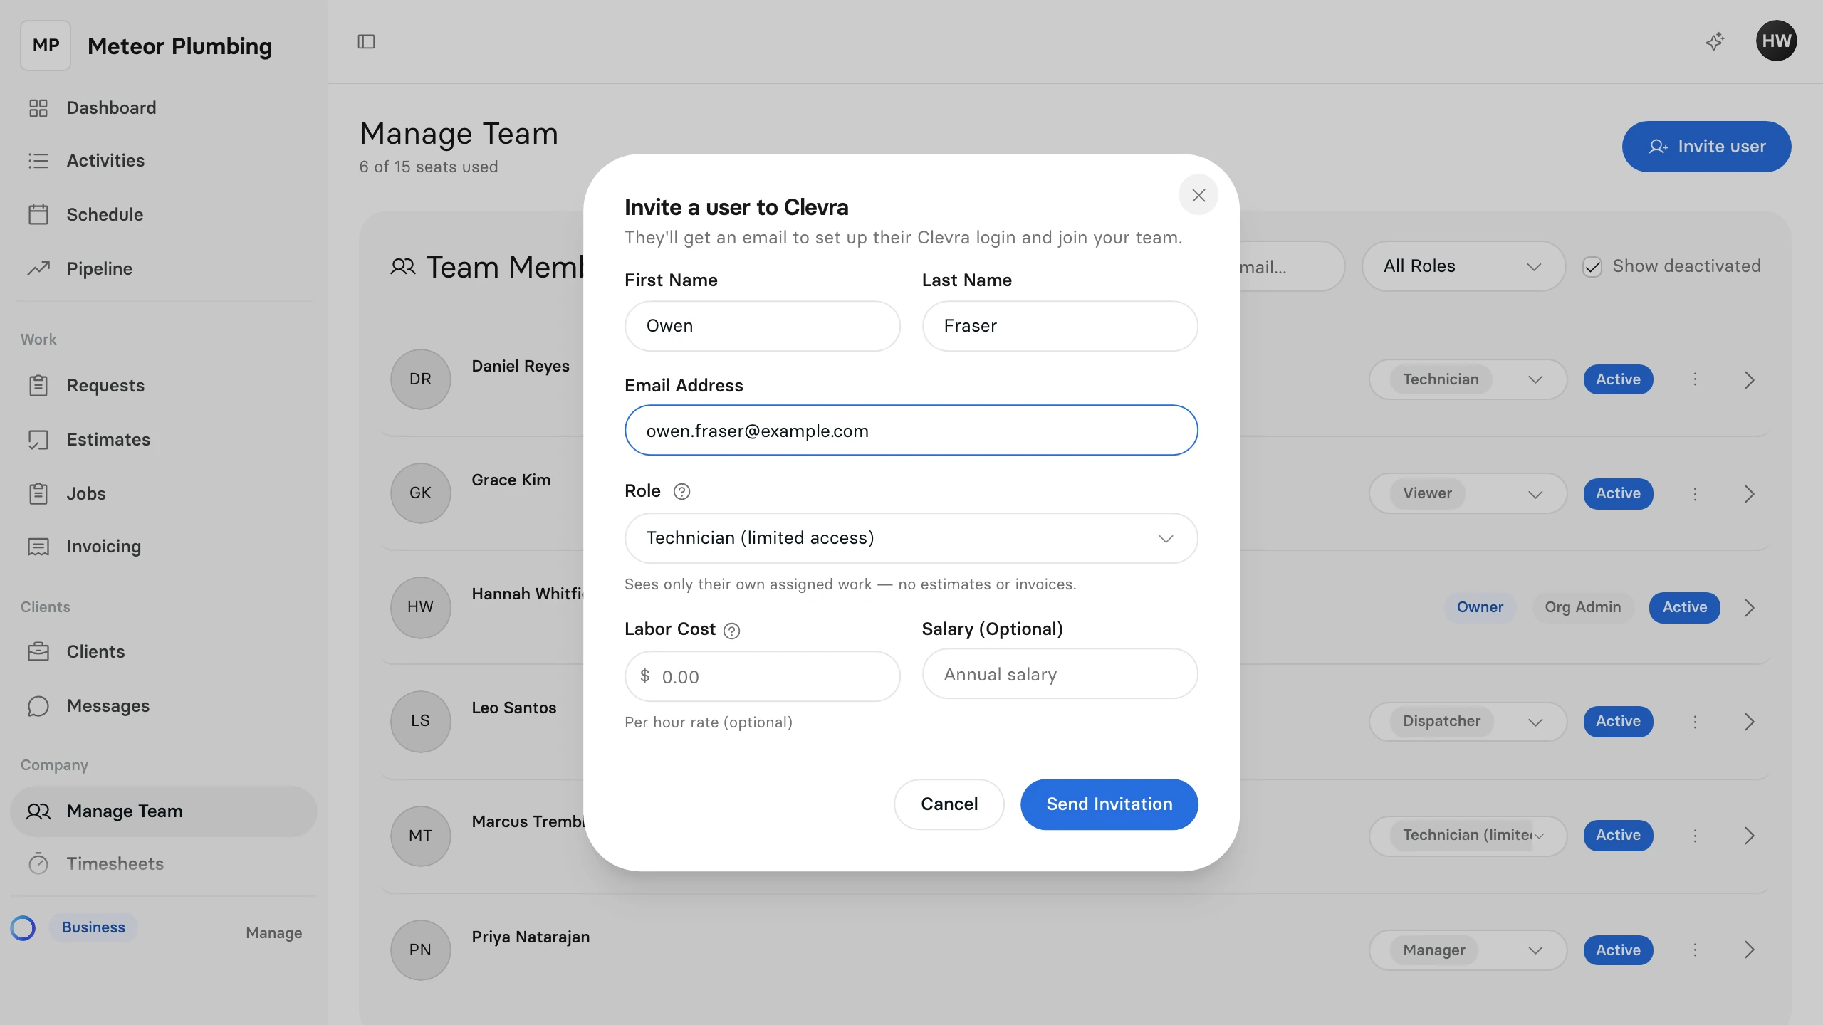Expand Leo Santos row chevron

[1750, 722]
